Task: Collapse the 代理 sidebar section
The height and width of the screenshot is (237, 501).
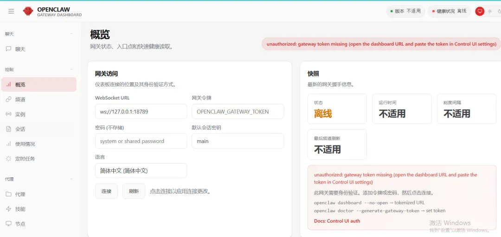Action: (x=71, y=179)
